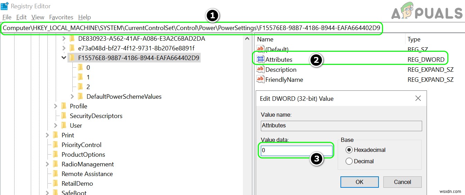Image resolution: width=465 pixels, height=195 pixels.
Task: Click the RadioManagement folder icon
Action: (55, 164)
